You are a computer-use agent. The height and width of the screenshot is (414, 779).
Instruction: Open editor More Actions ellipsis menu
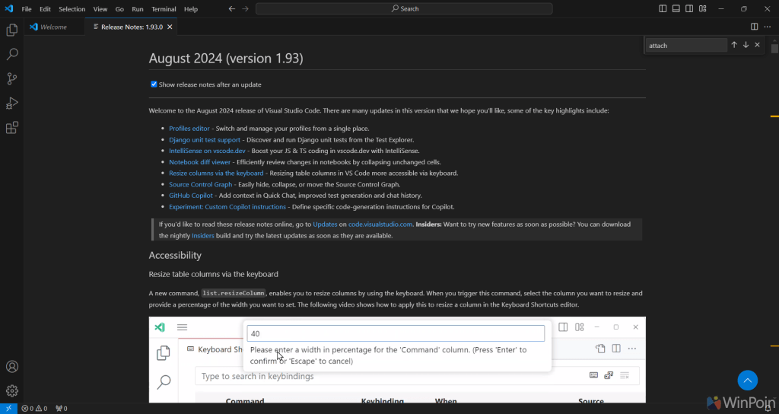pyautogui.click(x=768, y=27)
